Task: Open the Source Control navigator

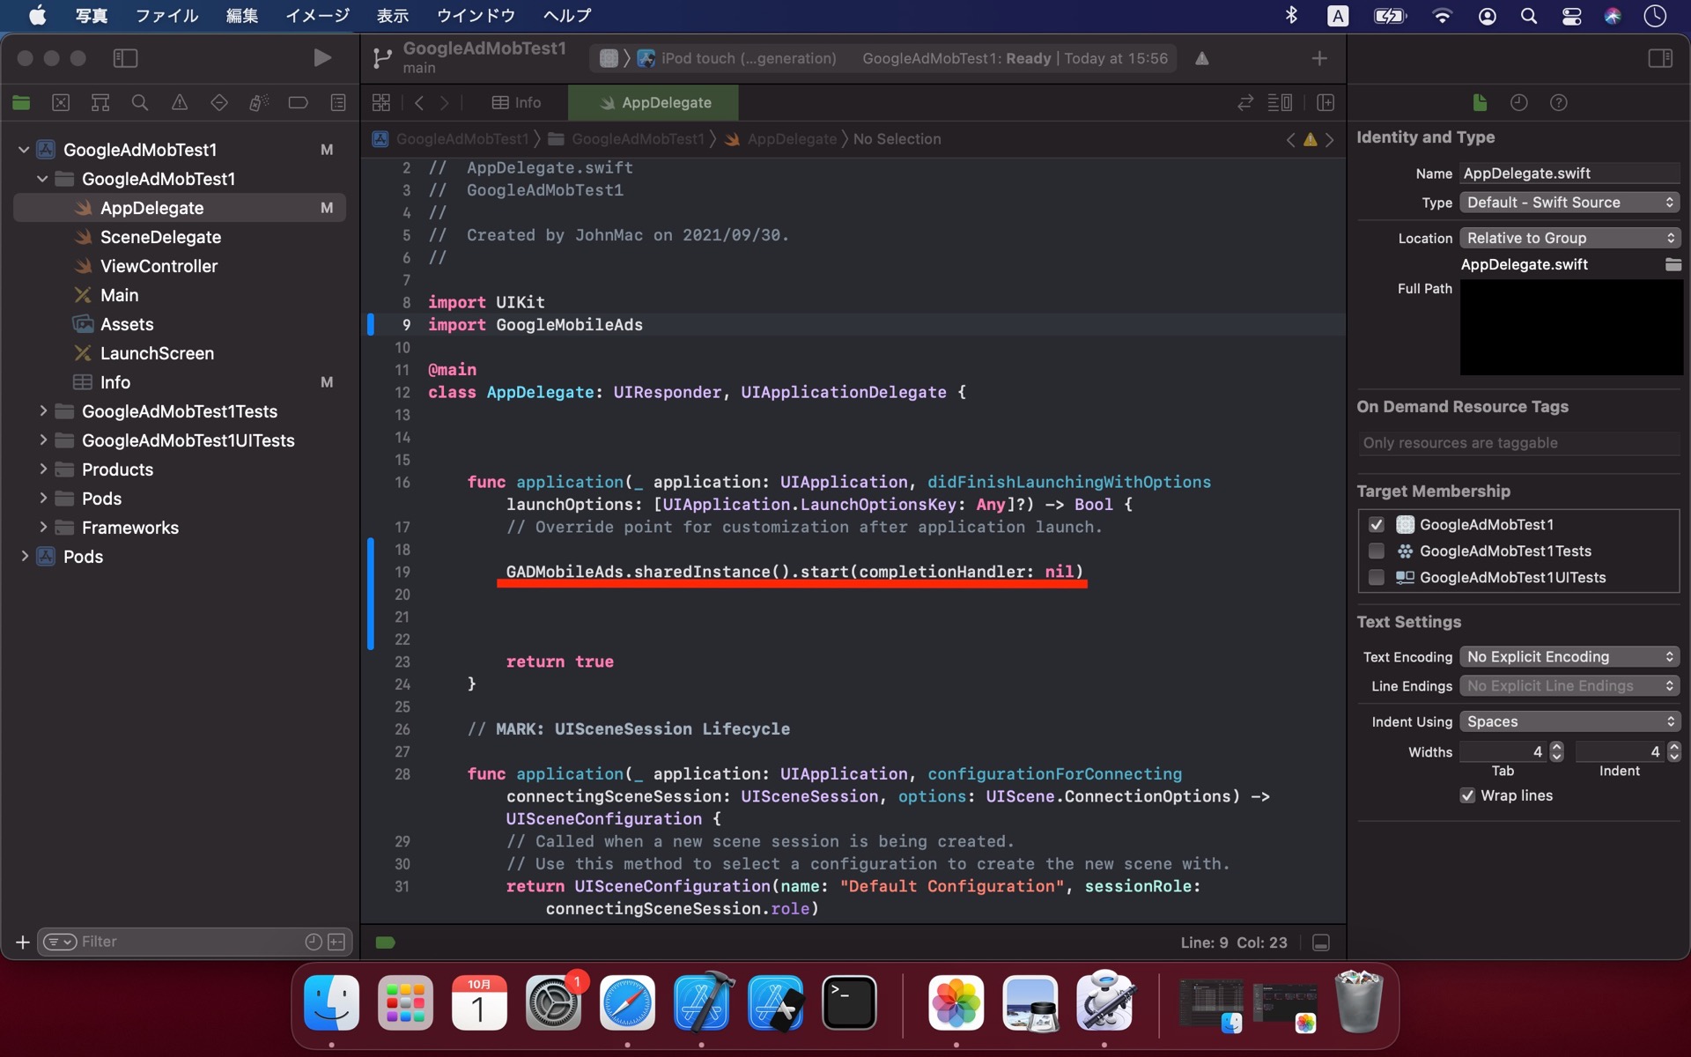Action: click(61, 102)
